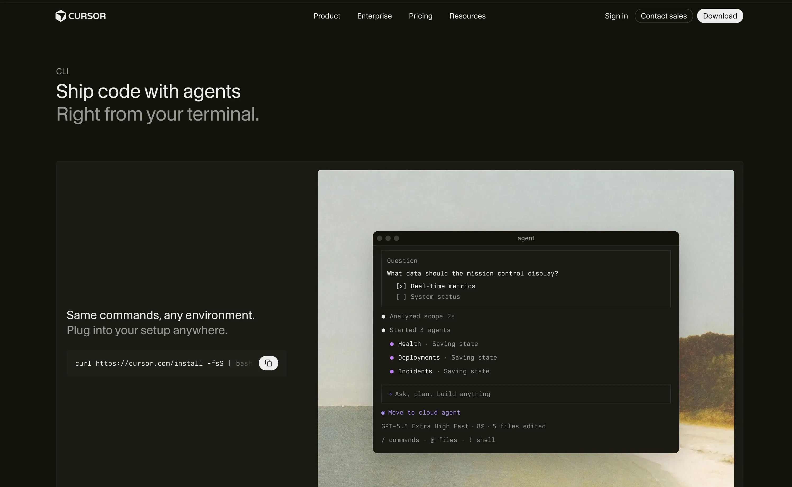
Task: Click the / commands hint
Action: [x=400, y=440]
